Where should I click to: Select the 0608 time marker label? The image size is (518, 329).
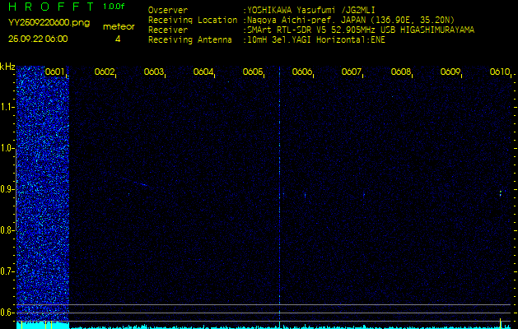[401, 72]
